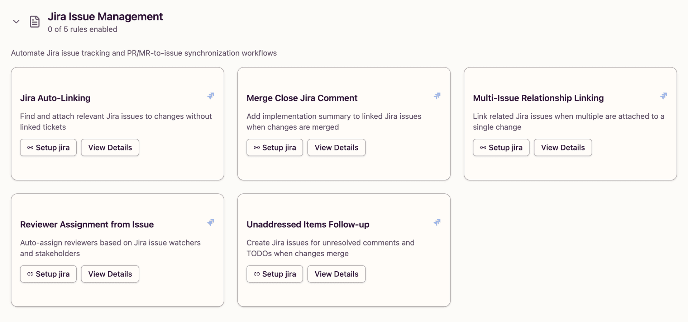View Details of Jira Auto-Linking rule

click(x=110, y=147)
